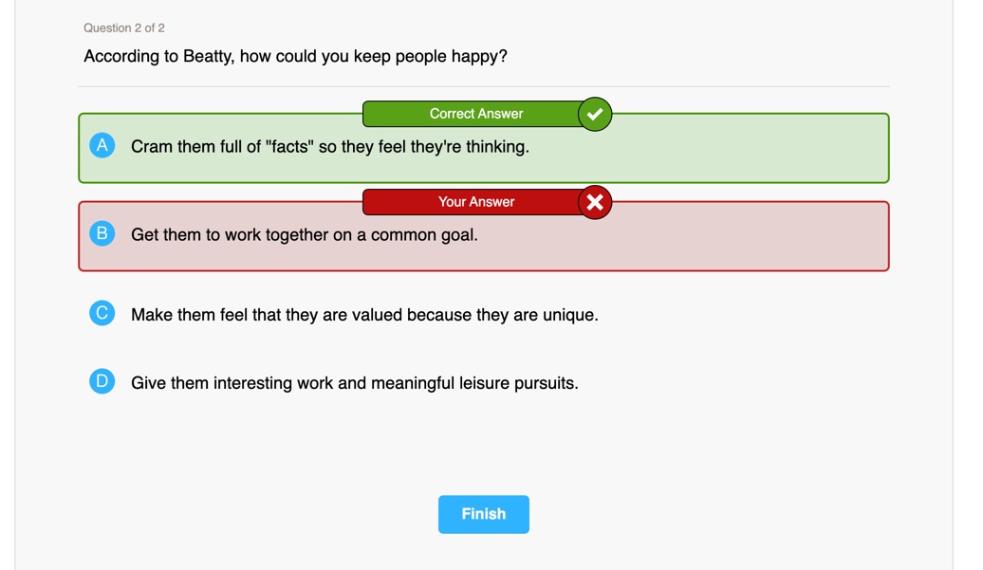The image size is (983, 570).
Task: Click the text 'Give them interesting work'
Action: click(232, 383)
